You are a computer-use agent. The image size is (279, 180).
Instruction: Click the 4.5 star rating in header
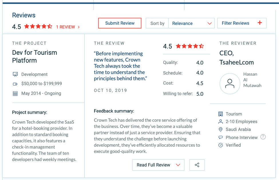38,27
